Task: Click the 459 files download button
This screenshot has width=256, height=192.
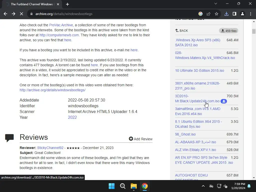Action: coord(228,31)
